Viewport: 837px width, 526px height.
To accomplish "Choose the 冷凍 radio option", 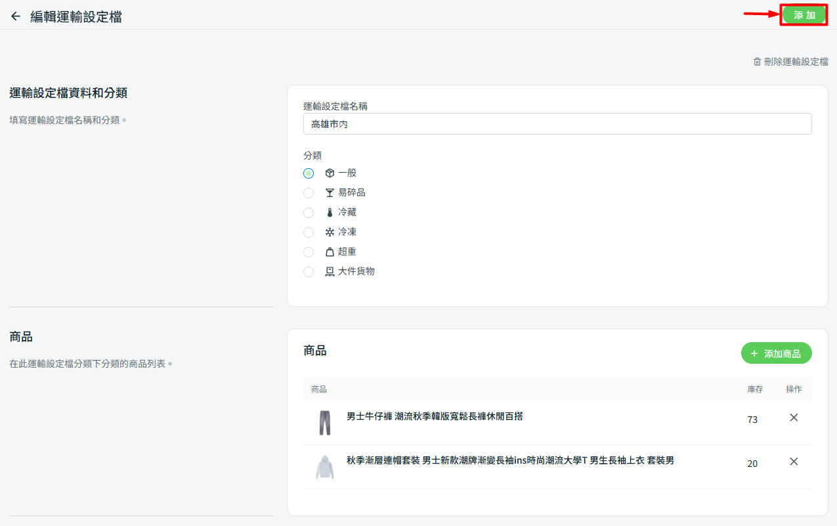I will (309, 232).
